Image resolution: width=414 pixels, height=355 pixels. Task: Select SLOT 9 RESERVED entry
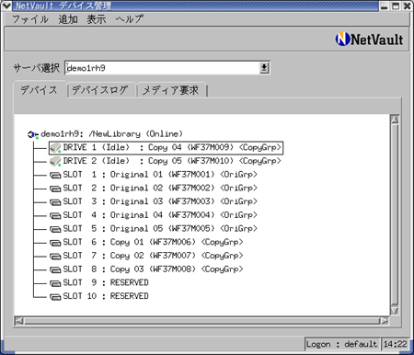[106, 282]
